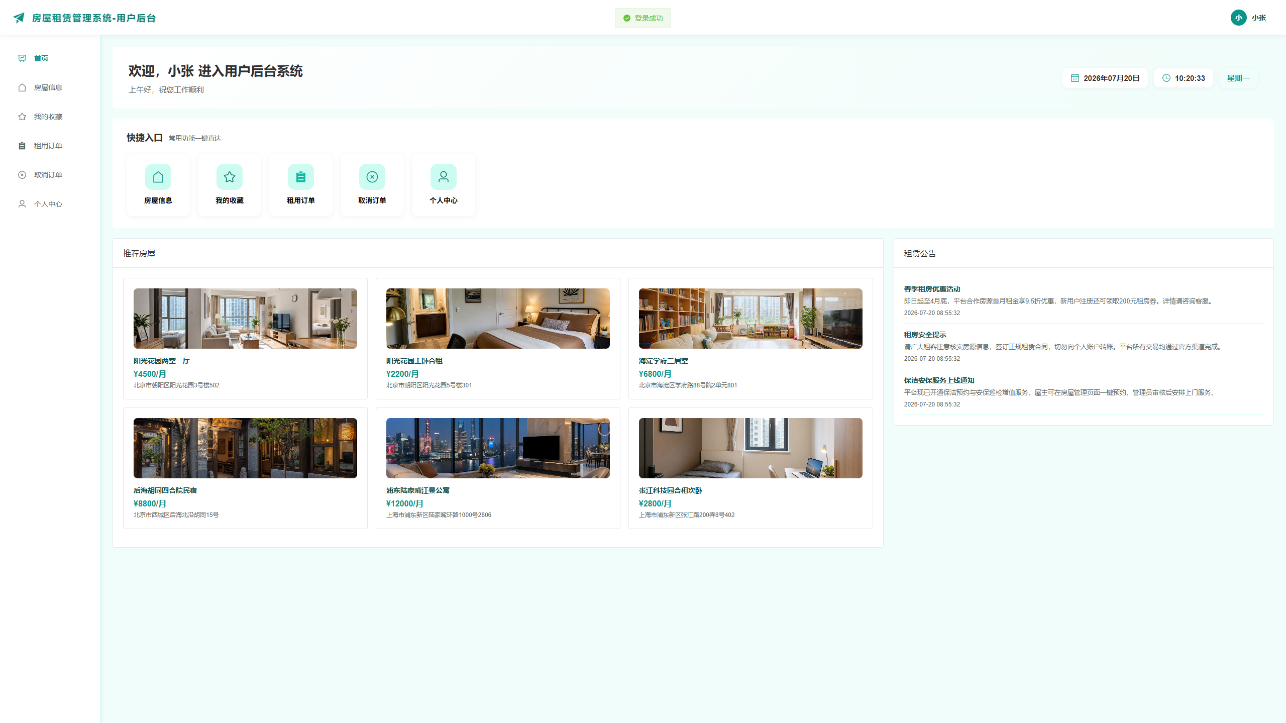Click the 租用订单 sidebar clipboard icon

[22, 146]
